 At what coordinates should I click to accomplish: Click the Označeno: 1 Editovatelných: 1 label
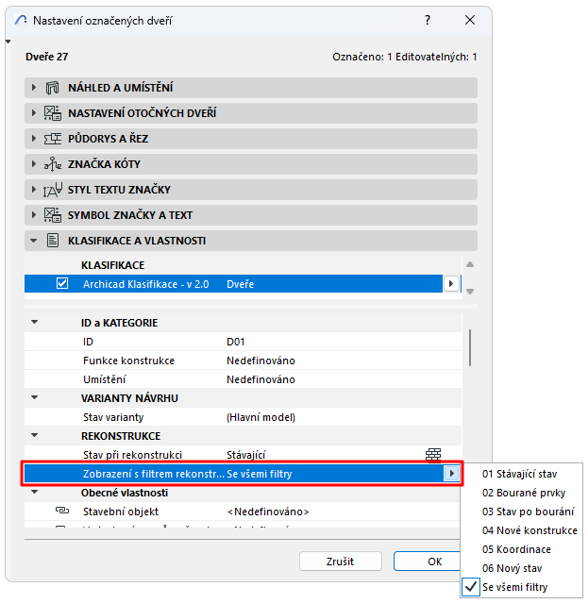405,57
